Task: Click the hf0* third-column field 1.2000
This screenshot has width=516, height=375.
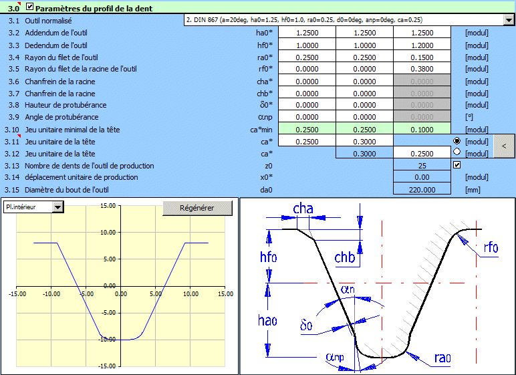Action: (422, 45)
